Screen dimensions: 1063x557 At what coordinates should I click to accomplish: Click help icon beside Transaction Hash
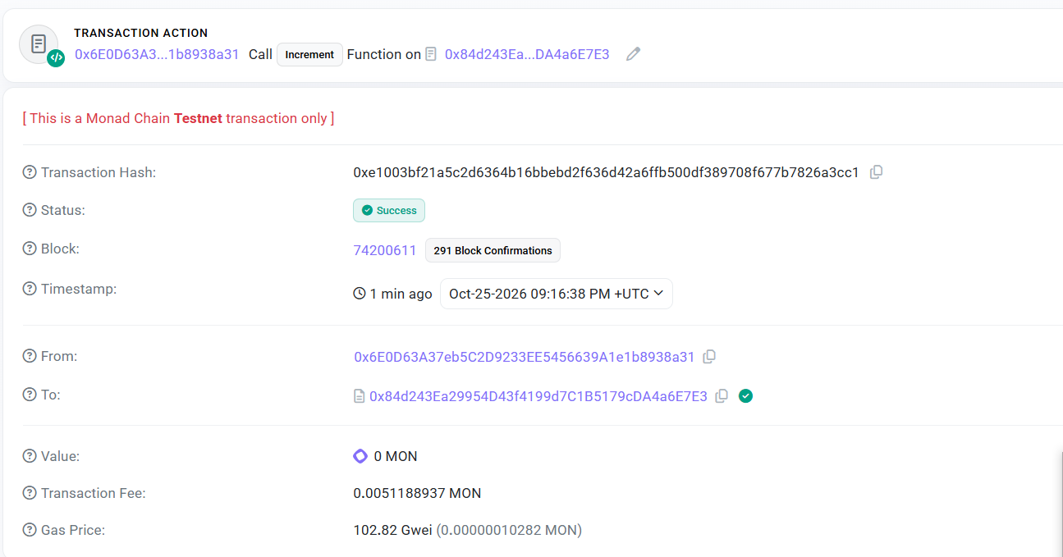[x=30, y=172]
